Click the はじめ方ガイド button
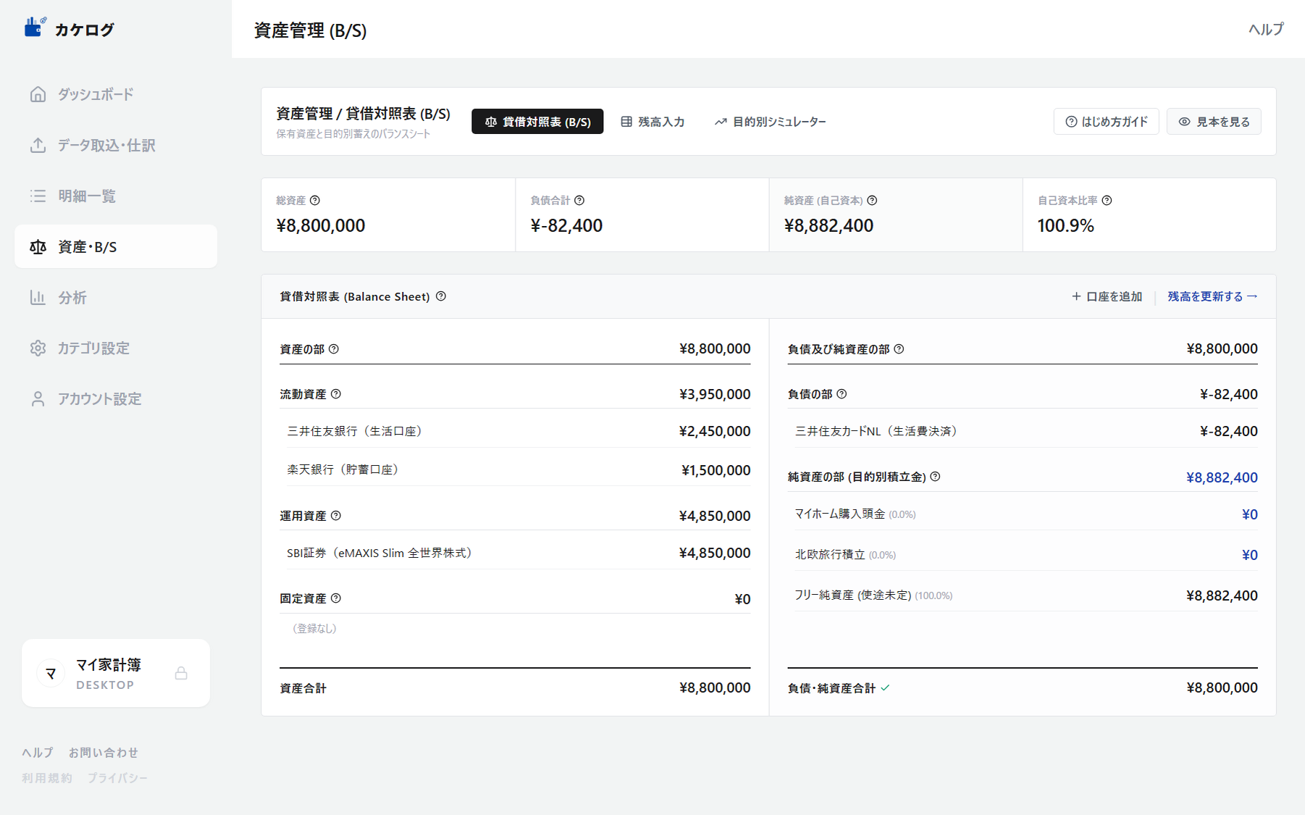 tap(1106, 122)
